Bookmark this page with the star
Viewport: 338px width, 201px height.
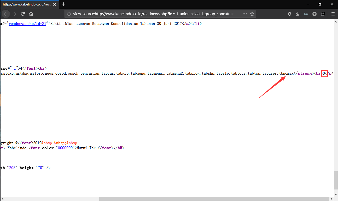click(x=252, y=14)
